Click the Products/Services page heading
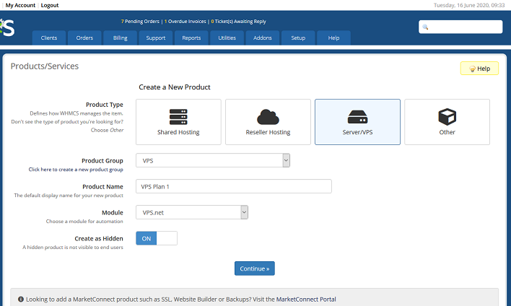511x306 pixels. [x=45, y=66]
